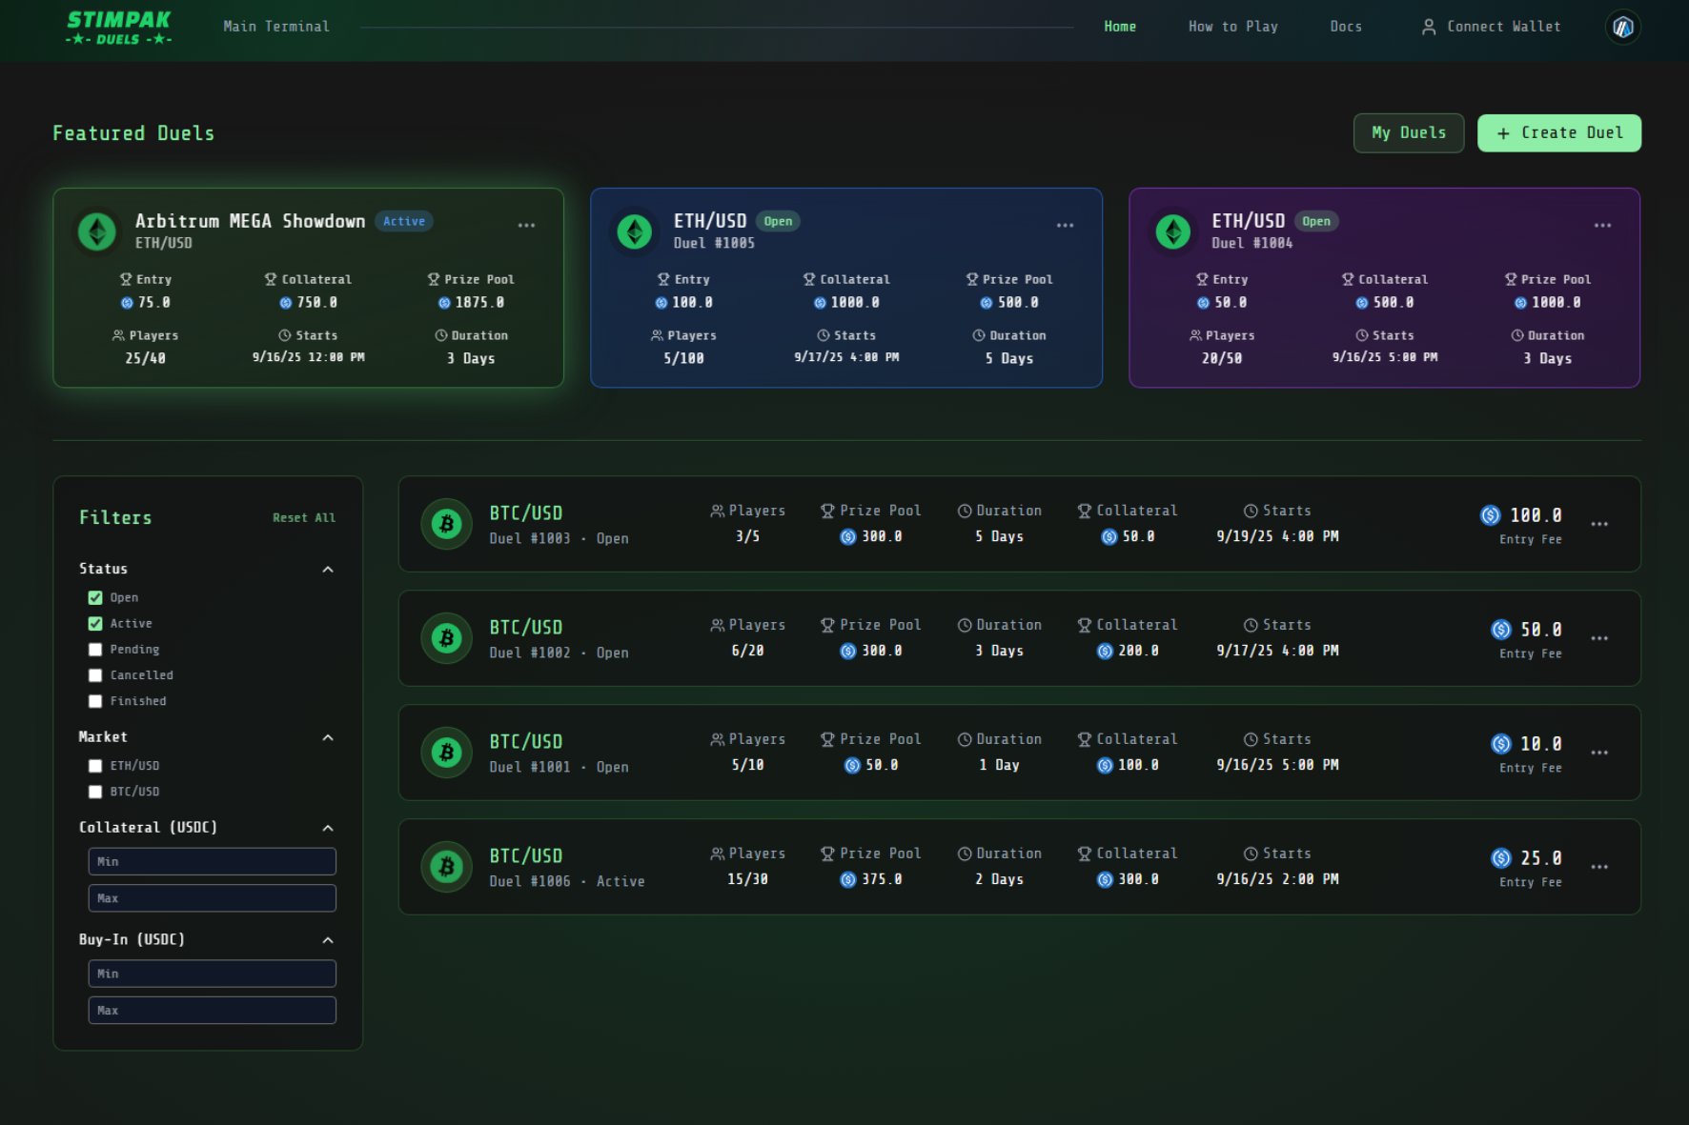Open the How to Play page
The height and width of the screenshot is (1125, 1689).
point(1232,26)
